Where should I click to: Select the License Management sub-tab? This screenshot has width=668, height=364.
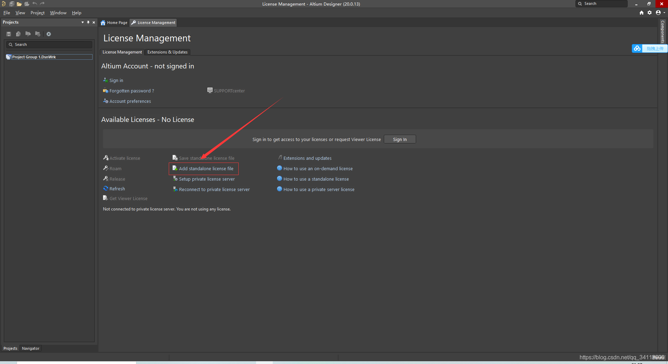[122, 52]
